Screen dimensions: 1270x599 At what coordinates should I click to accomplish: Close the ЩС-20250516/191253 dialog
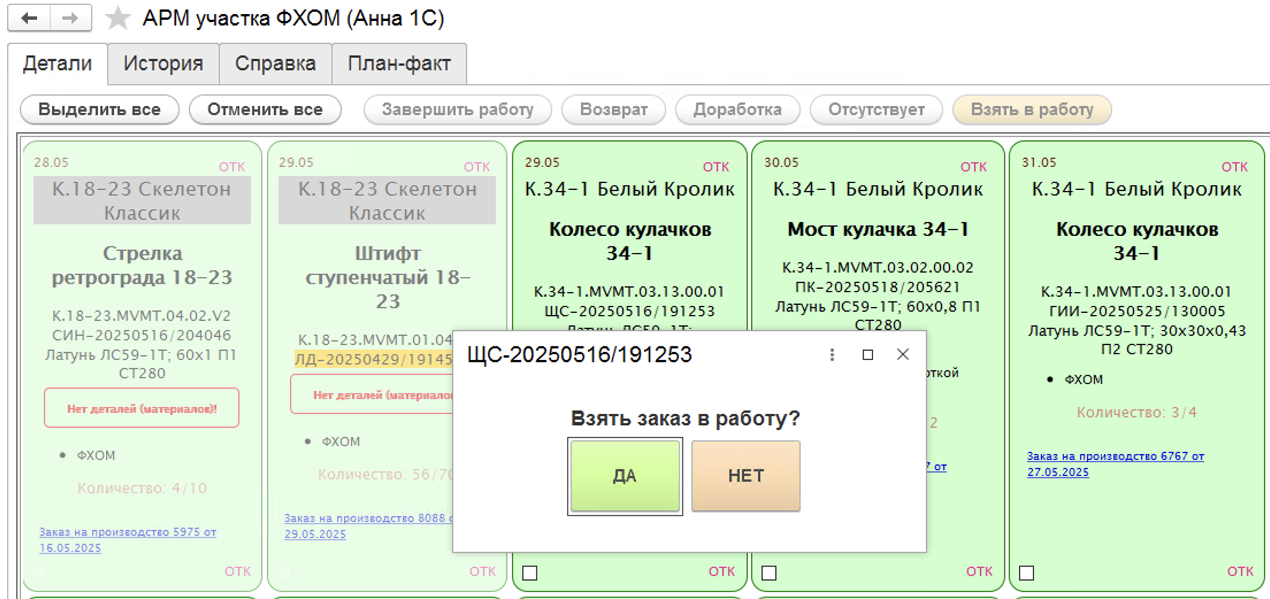902,355
